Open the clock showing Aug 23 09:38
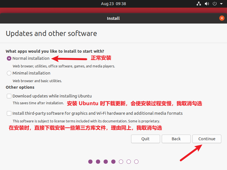Image resolution: width=227 pixels, height=170 pixels. point(113,4)
